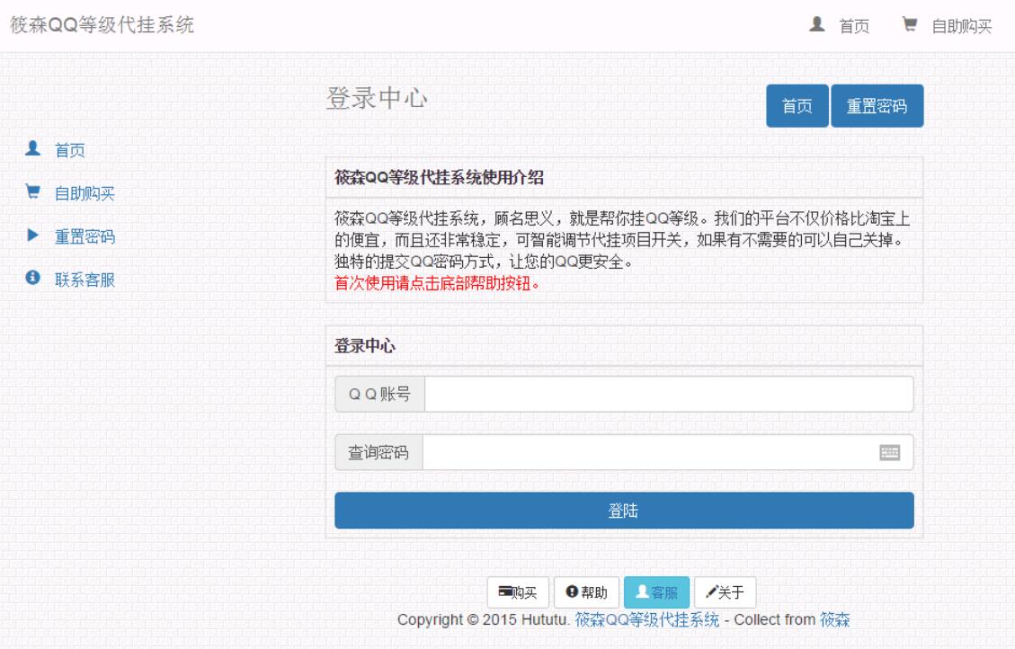
Task: Click the user icon beside sidebar 首页
Action: [x=32, y=149]
